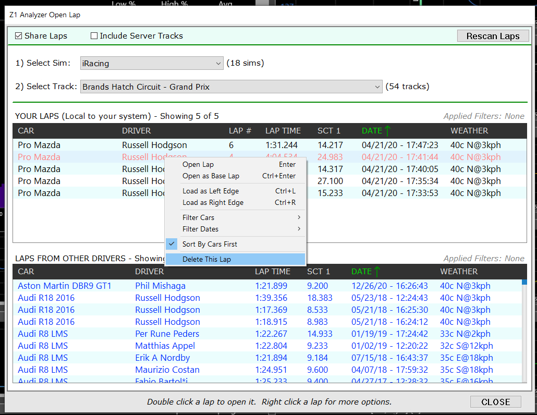
Task: Select Per Rune Peders' Audi R8 LMS lap
Action: [267, 334]
